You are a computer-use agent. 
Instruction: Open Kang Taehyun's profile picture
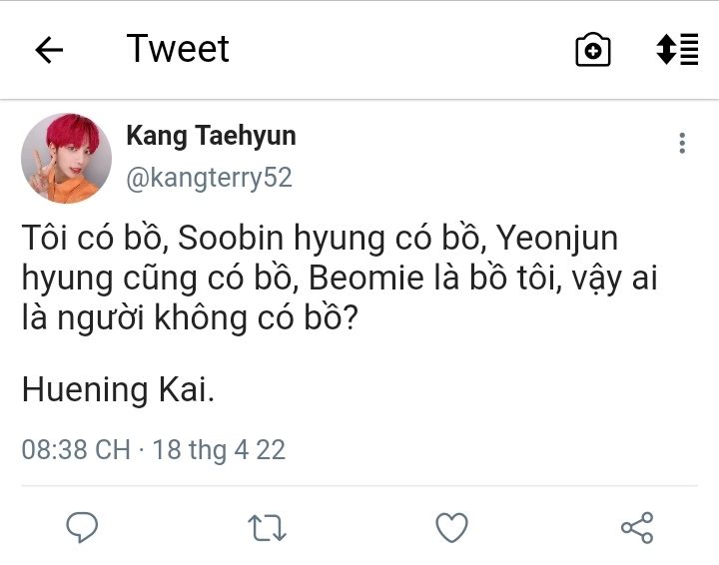66,158
